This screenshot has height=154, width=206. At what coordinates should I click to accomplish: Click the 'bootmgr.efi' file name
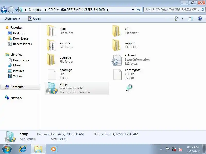click(133, 70)
